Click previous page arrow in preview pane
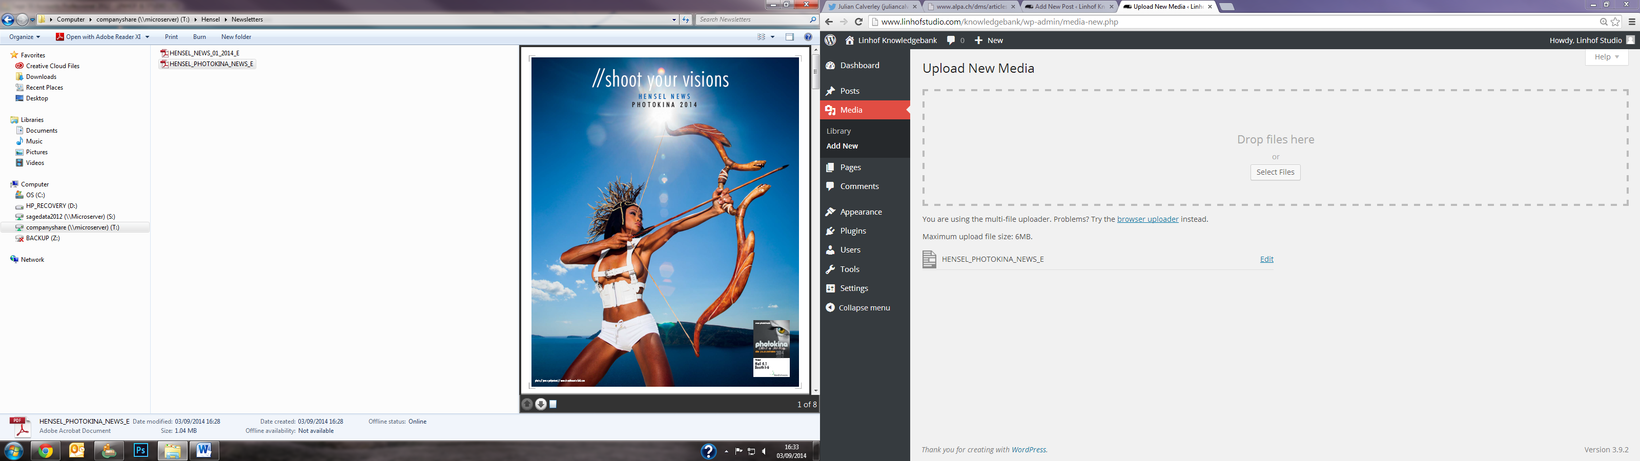Viewport: 1640px width, 461px height. (527, 404)
